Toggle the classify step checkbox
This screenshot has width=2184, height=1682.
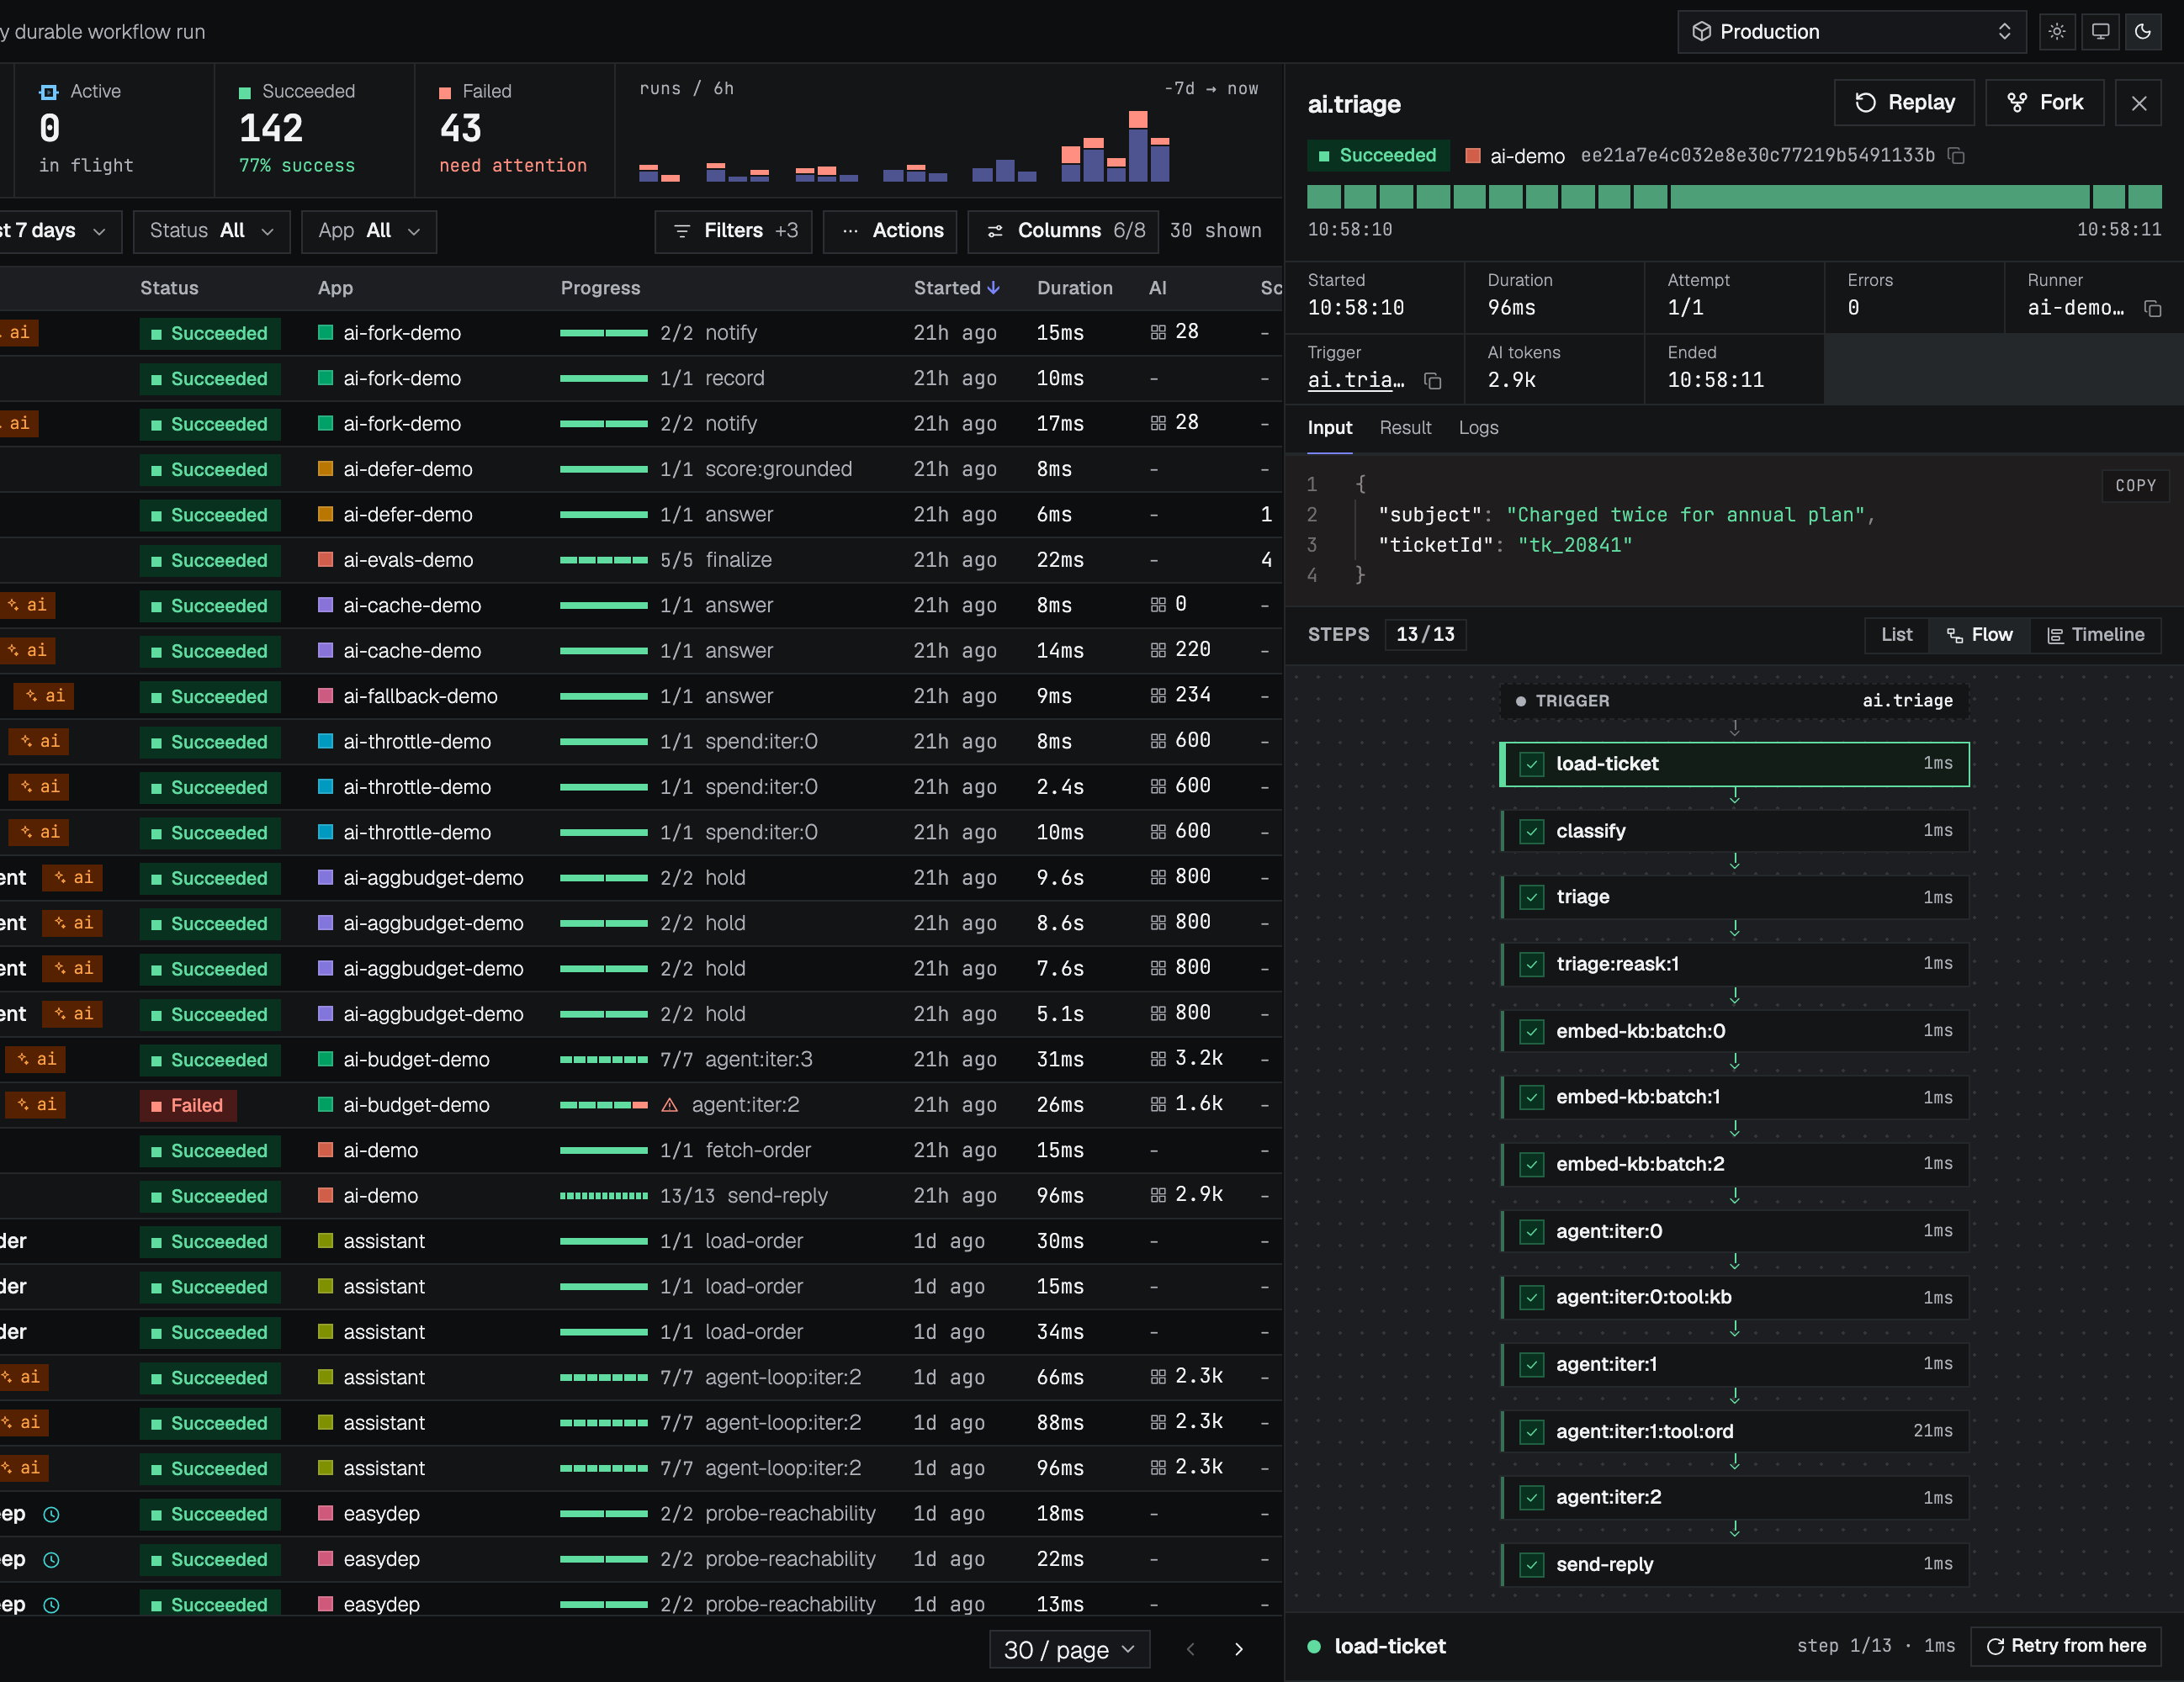(1531, 832)
